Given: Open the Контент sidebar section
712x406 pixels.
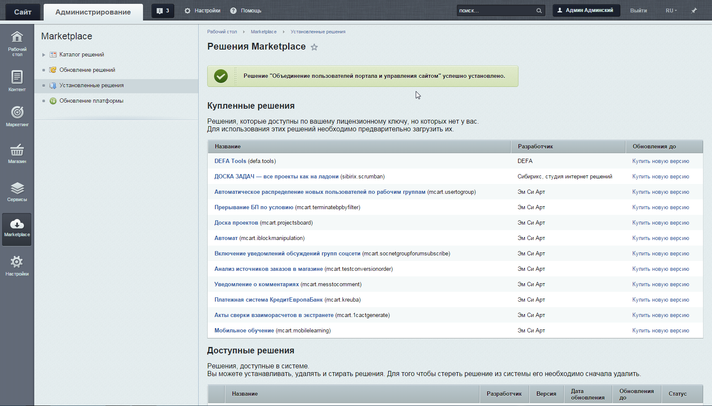Looking at the screenshot, I should pos(17,81).
